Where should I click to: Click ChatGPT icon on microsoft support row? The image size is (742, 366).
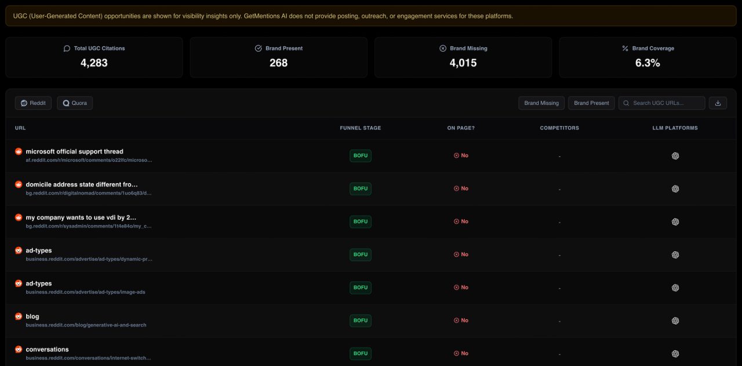[x=675, y=156]
